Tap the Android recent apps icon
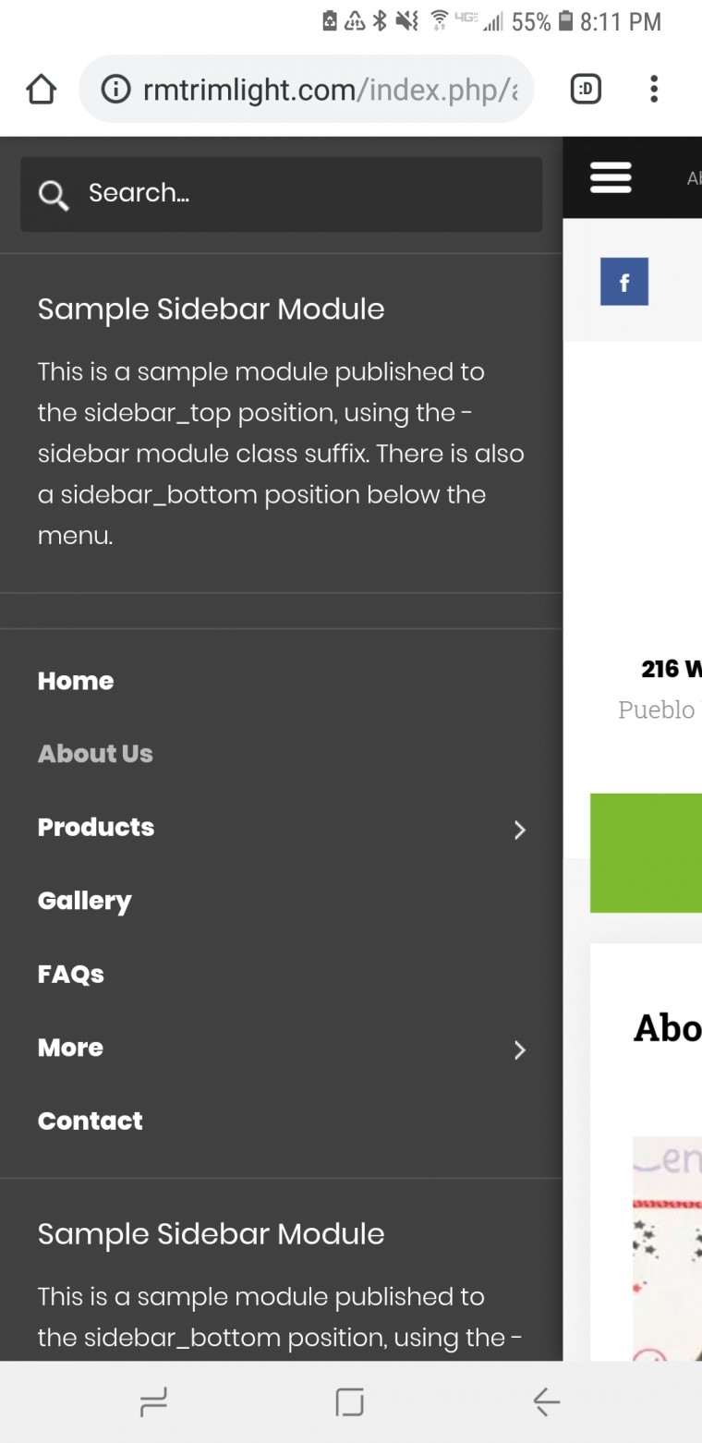The image size is (702, 1443). click(153, 1402)
